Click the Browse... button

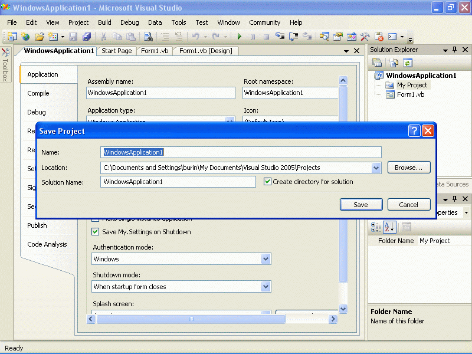409,168
